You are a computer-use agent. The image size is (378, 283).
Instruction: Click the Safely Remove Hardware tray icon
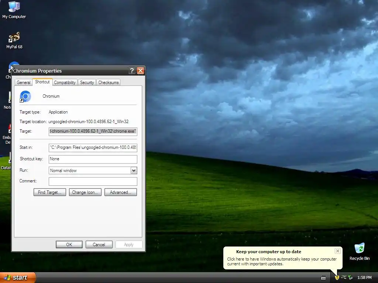click(x=350, y=277)
